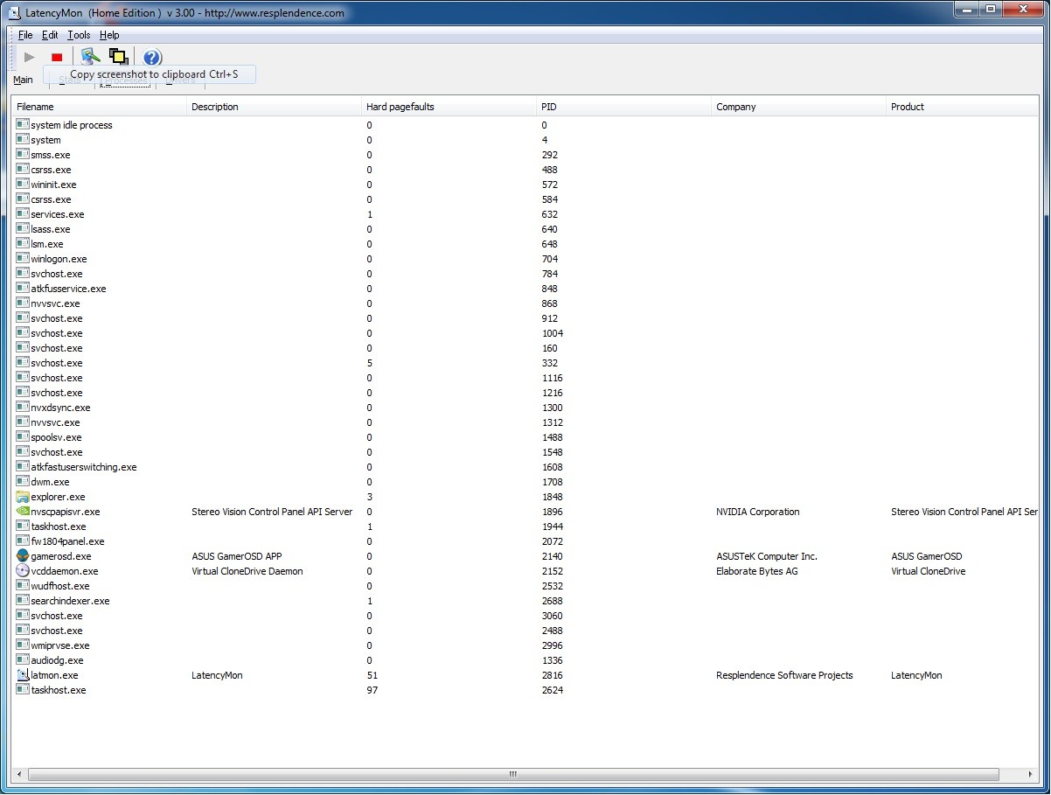The height and width of the screenshot is (795, 1051).
Task: Select taskhost.exe with 97 hard pagefaults
Action: pos(525,690)
